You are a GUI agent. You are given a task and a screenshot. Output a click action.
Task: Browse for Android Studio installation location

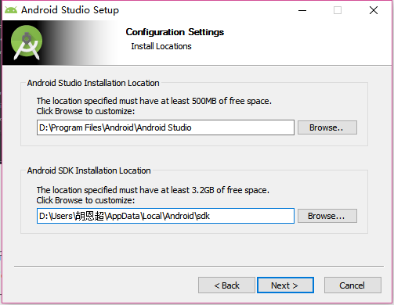327,127
